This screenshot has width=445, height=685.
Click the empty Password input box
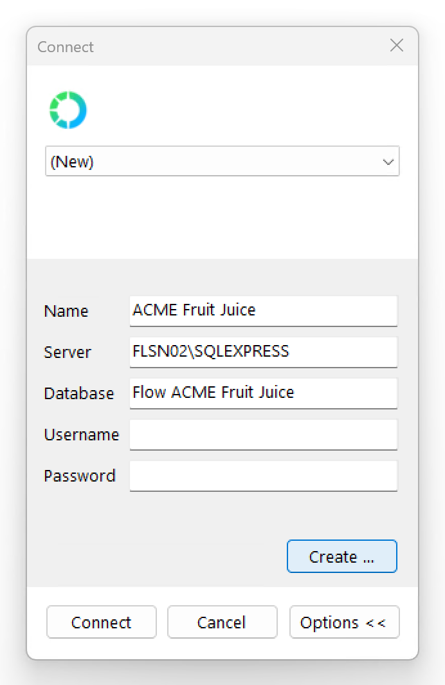coord(264,476)
